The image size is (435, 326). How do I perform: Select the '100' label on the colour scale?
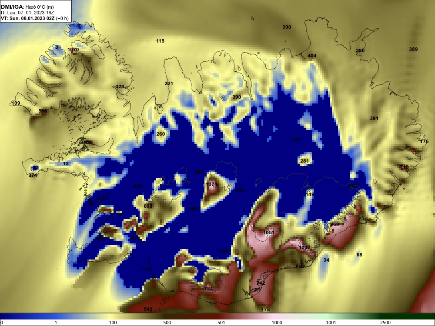(113, 323)
